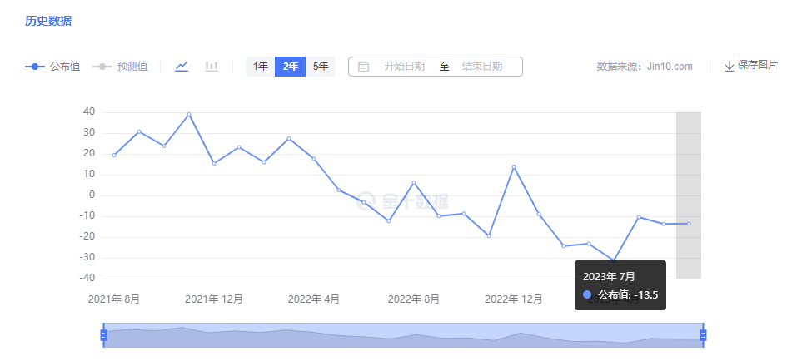Select the 1年 time range
Image resolution: width=792 pixels, height=361 pixels.
pyautogui.click(x=261, y=67)
